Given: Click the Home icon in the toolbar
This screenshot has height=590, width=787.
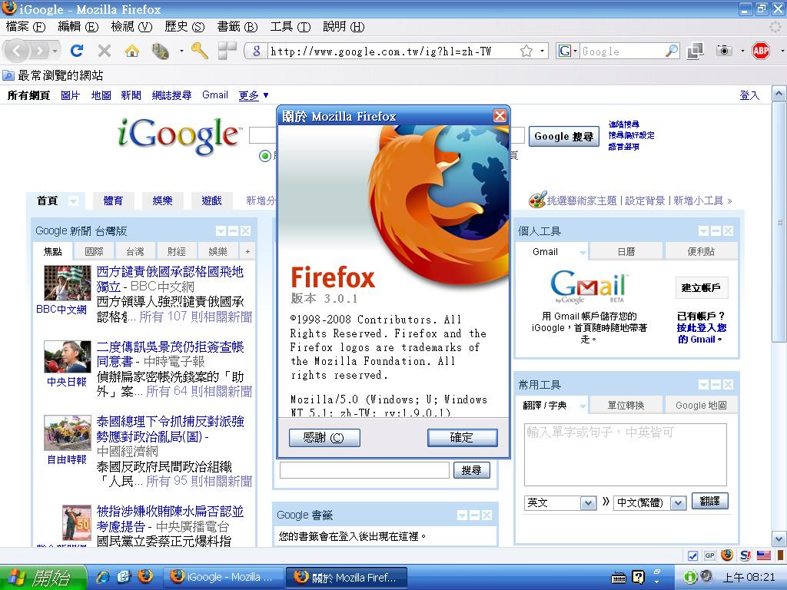Looking at the screenshot, I should click(x=132, y=51).
